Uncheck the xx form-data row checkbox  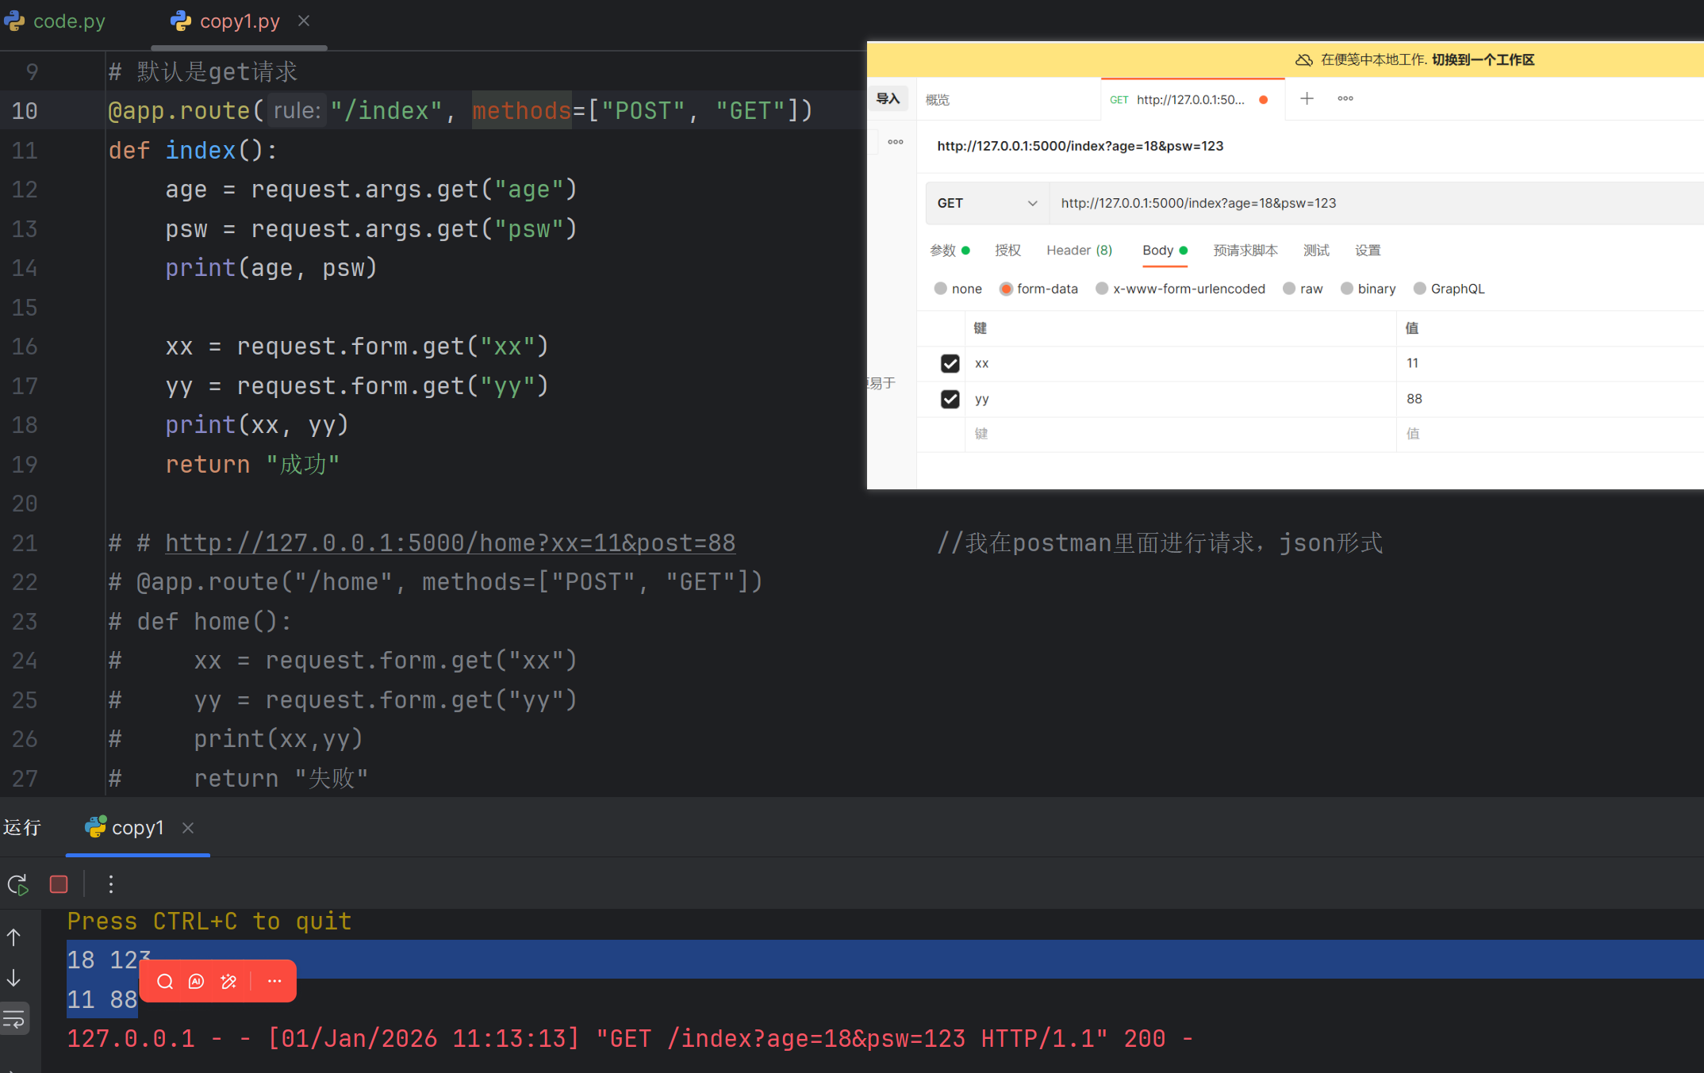950,363
